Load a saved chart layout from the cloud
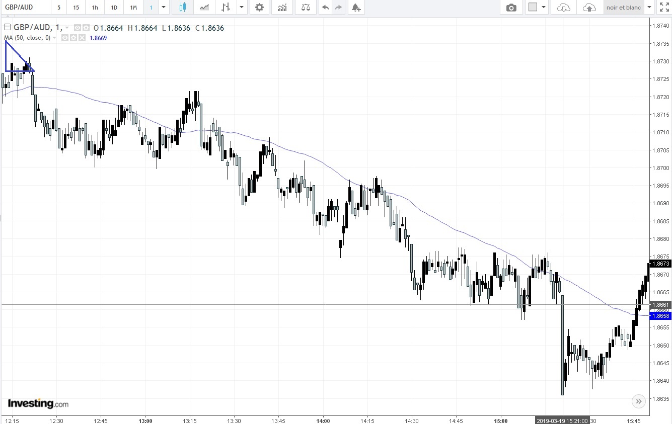The width and height of the screenshot is (672, 424). point(564,8)
